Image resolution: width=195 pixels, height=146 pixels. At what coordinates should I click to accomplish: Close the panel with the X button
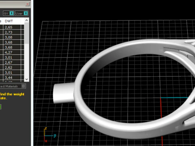coord(28,4)
